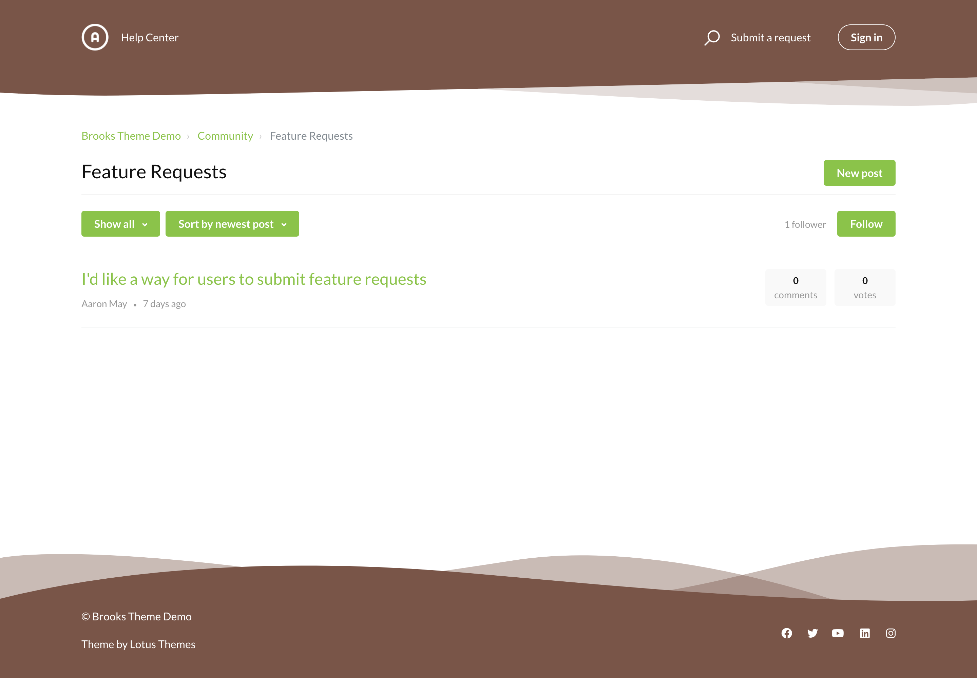
Task: Open the LinkedIn footer icon
Action: pyautogui.click(x=865, y=633)
